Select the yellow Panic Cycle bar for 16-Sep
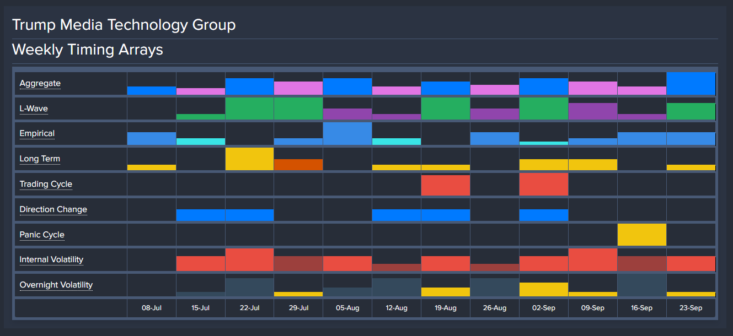 click(642, 235)
